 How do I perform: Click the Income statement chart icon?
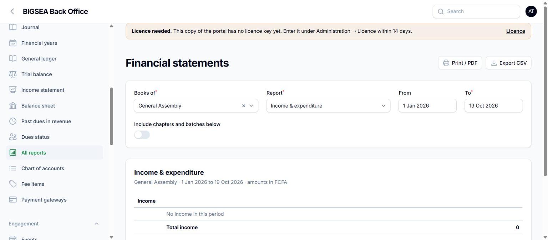(x=13, y=90)
